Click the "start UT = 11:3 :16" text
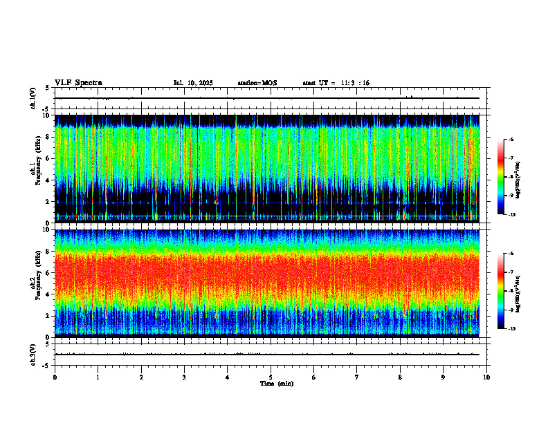 click(x=336, y=83)
